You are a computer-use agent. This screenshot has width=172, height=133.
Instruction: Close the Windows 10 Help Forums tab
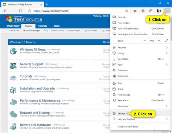click(x=41, y=4)
